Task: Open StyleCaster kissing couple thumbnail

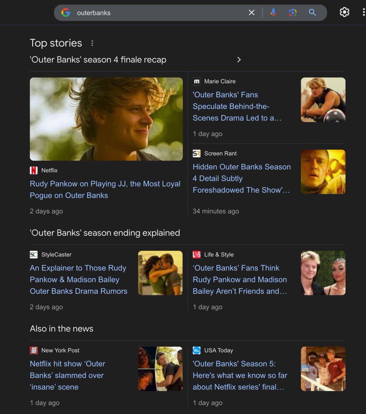Action: coord(160,273)
